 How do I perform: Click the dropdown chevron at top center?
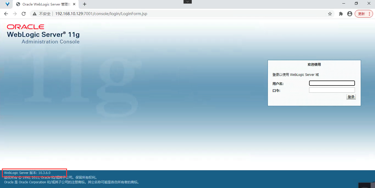pyautogui.click(x=188, y=2)
